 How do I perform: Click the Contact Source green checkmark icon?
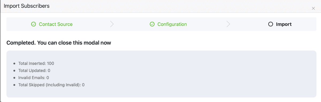tap(33, 24)
